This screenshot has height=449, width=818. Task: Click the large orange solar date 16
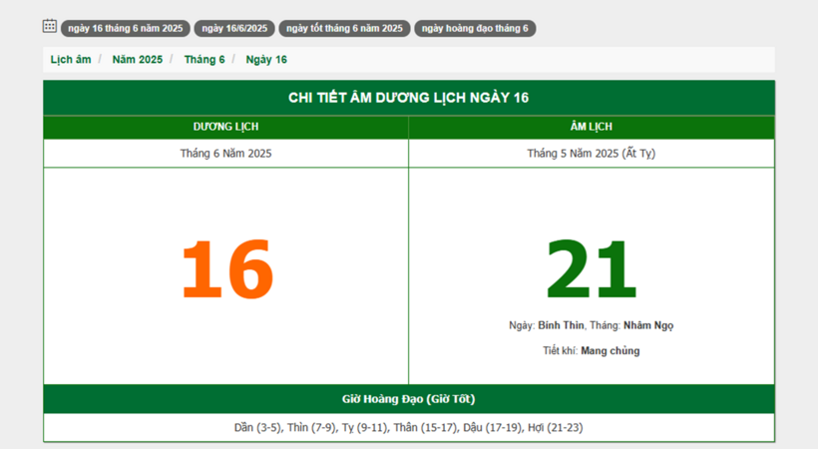226,270
